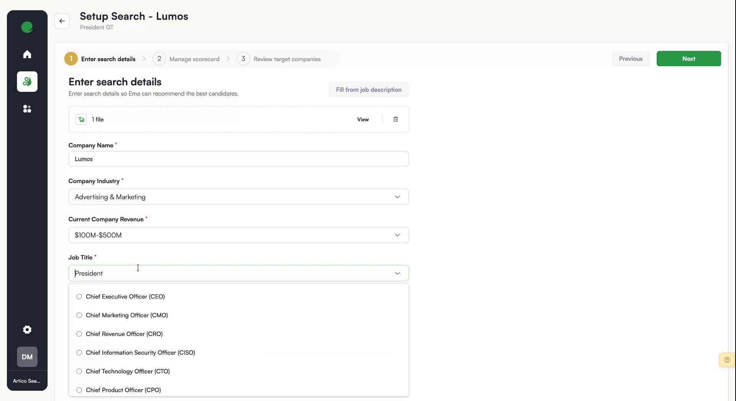Image resolution: width=736 pixels, height=401 pixels.
Task: Open Settings via the gear icon
Action: pyautogui.click(x=27, y=329)
